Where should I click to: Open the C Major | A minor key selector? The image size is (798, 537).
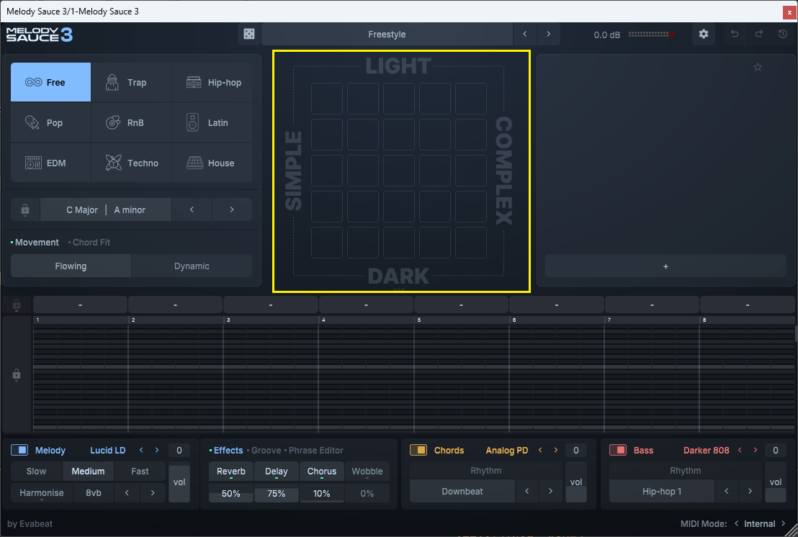click(106, 210)
